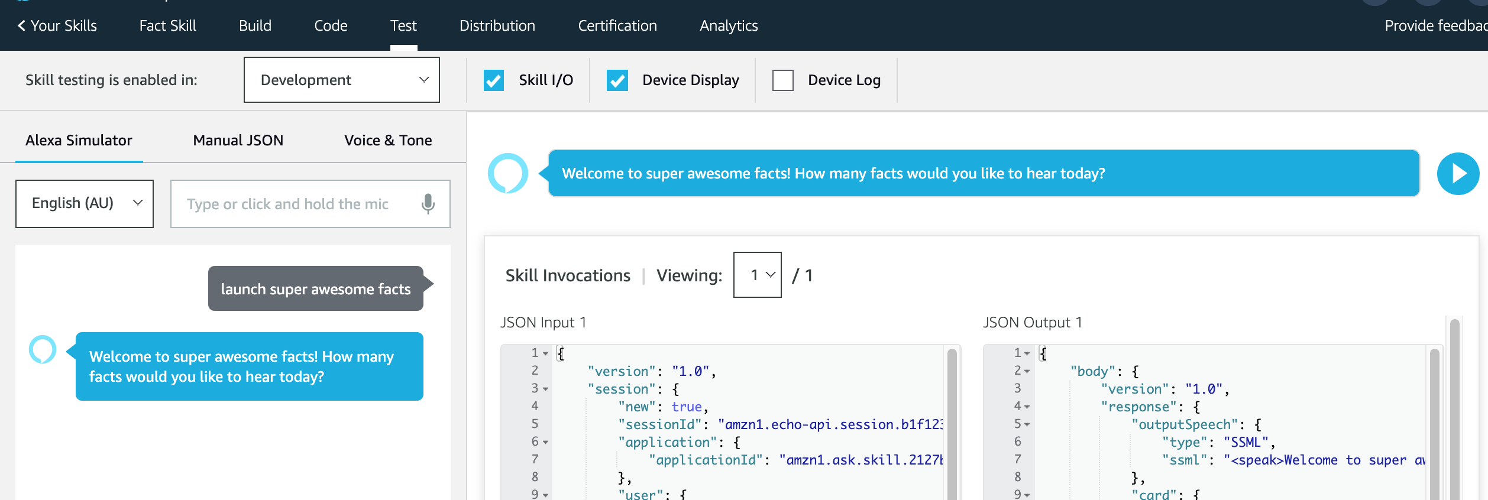
Task: Enable the Device Log checkbox
Action: click(783, 80)
